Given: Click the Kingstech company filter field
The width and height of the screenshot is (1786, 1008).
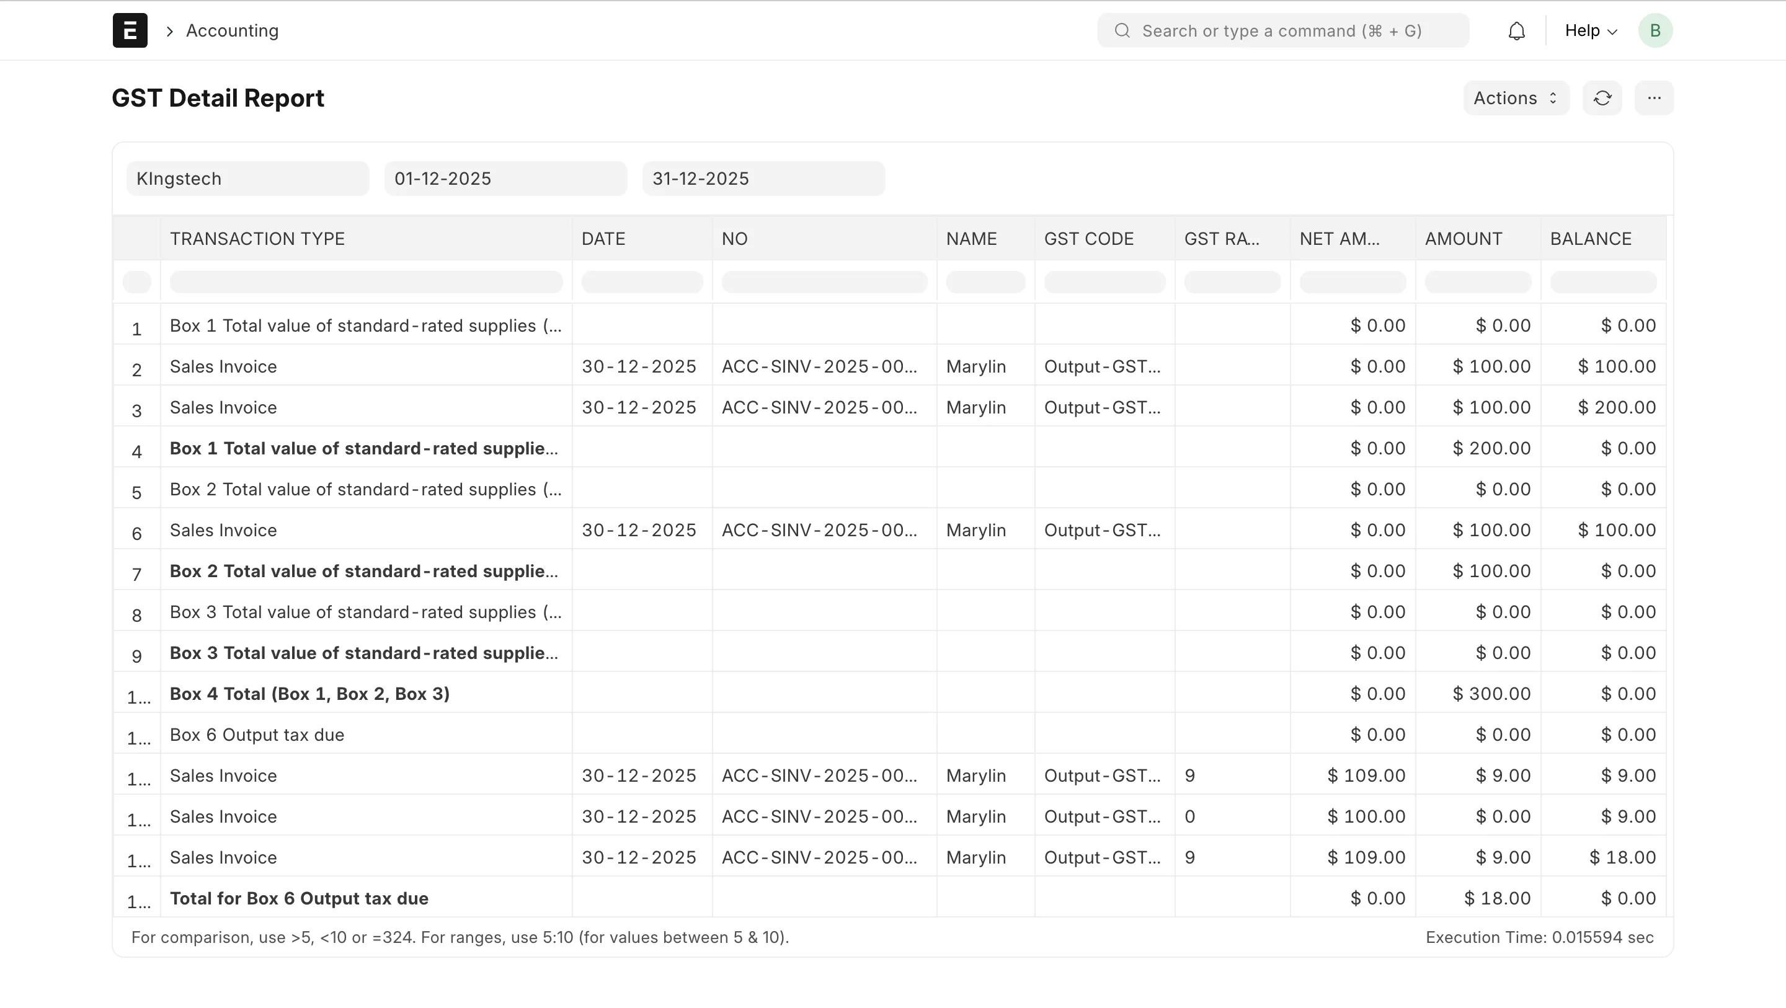Looking at the screenshot, I should click(247, 179).
